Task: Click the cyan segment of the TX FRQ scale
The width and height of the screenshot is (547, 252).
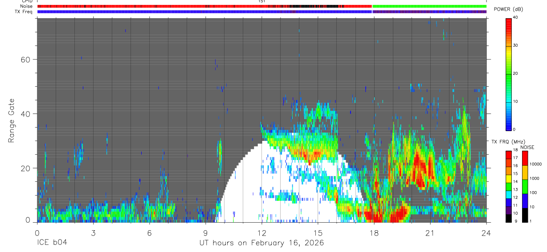Action: [509, 195]
